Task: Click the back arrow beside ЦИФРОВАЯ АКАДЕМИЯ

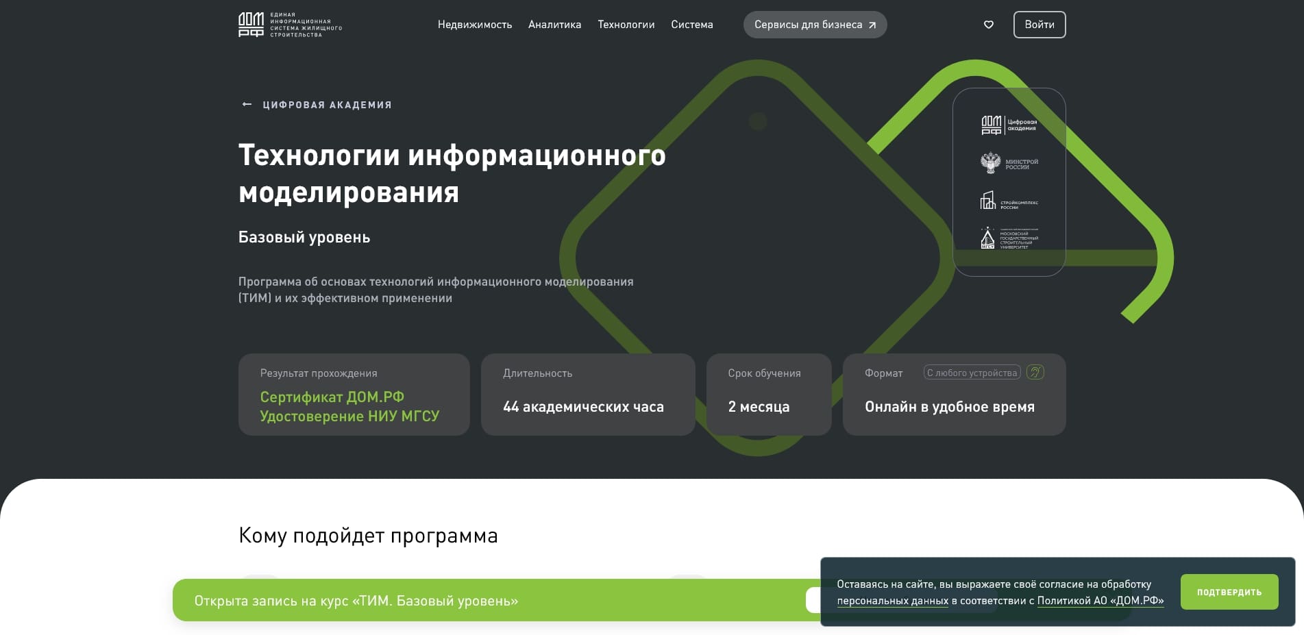Action: pyautogui.click(x=246, y=104)
